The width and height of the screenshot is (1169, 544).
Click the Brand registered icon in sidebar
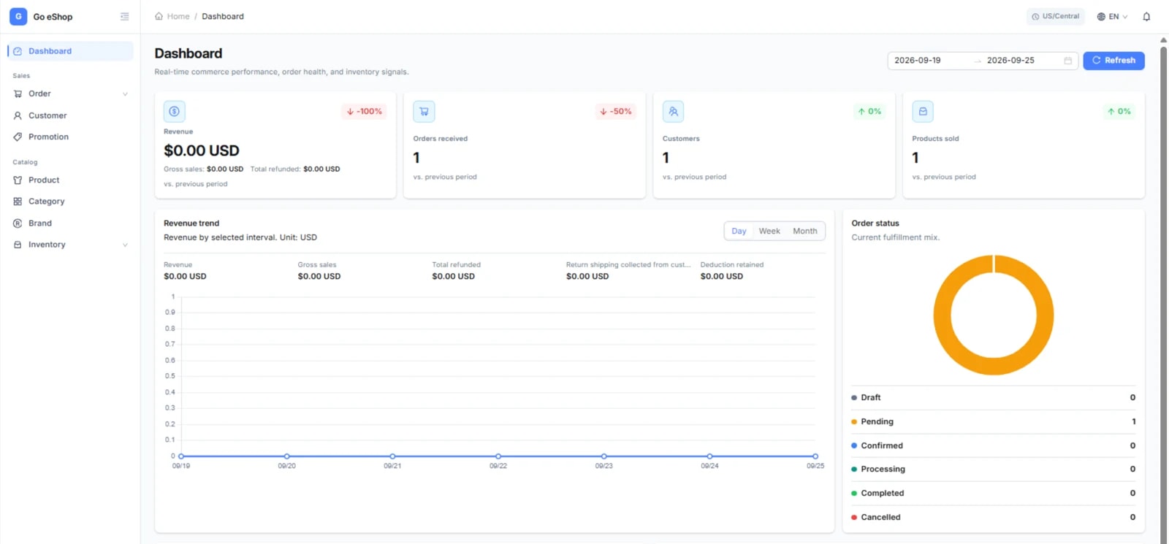click(18, 223)
